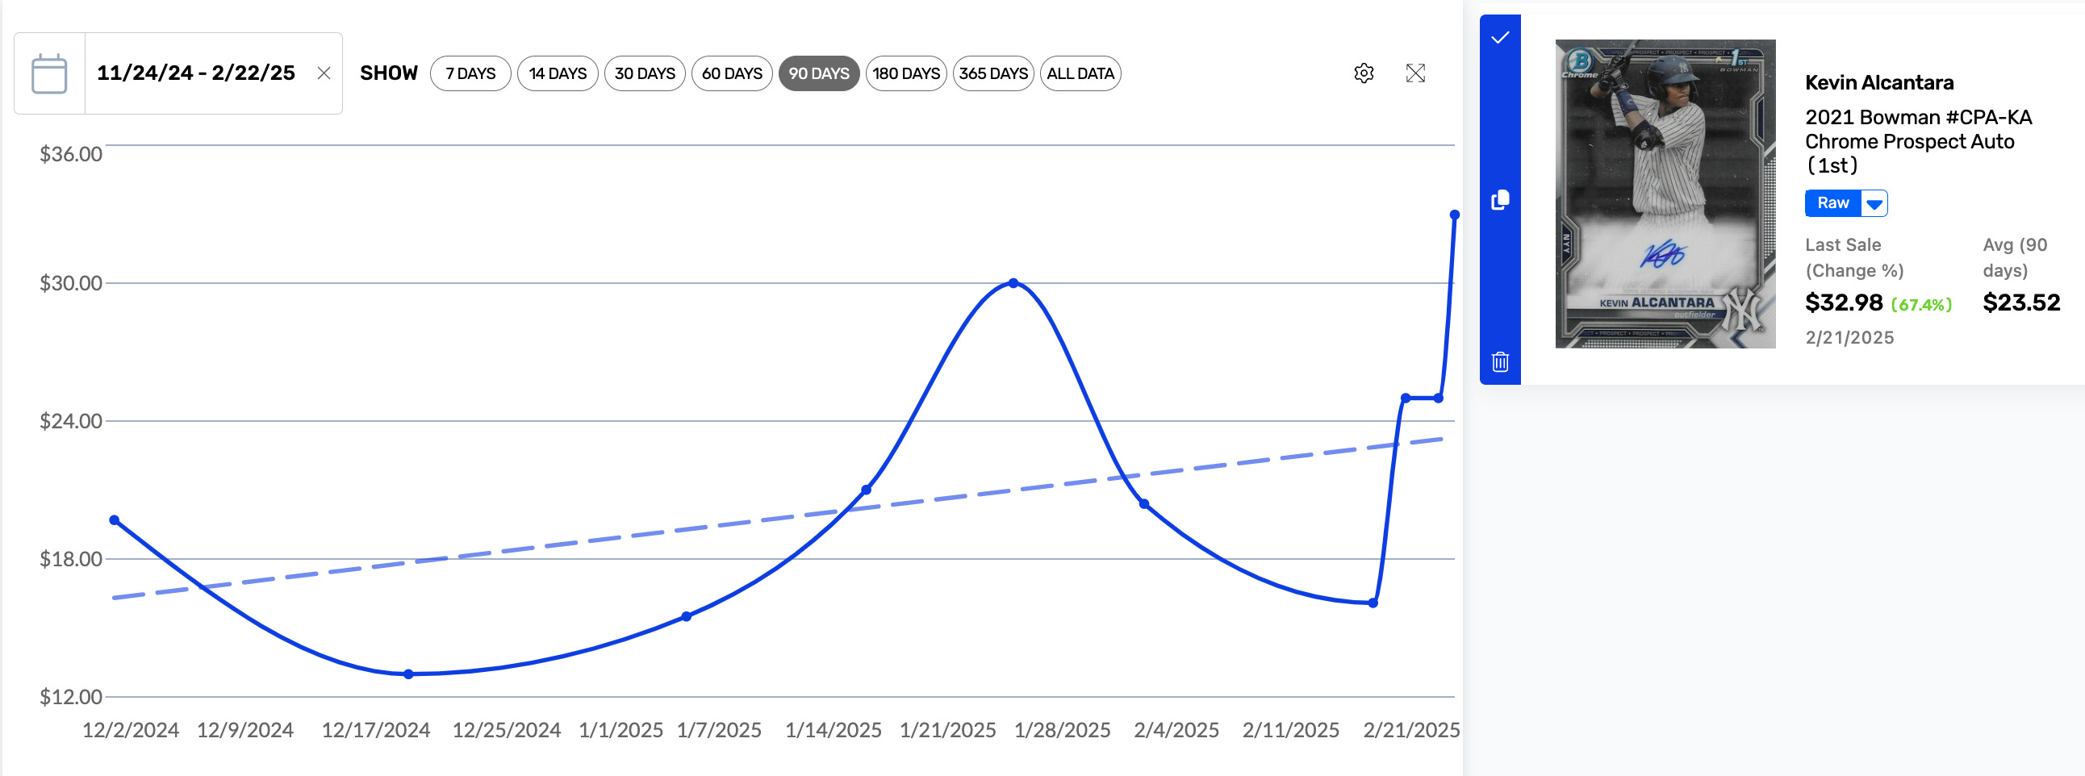
Task: Click the Kevin Alcantara player name
Action: [x=1878, y=82]
